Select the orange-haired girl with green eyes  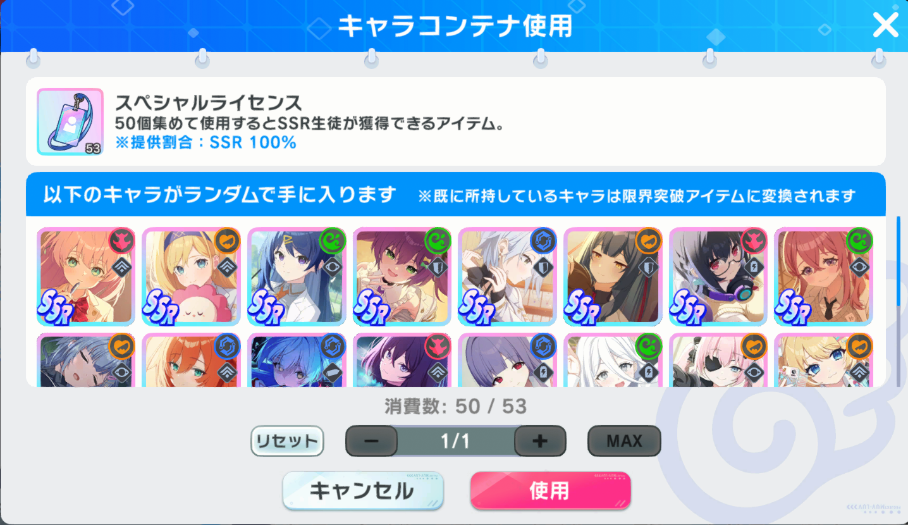tap(85, 277)
